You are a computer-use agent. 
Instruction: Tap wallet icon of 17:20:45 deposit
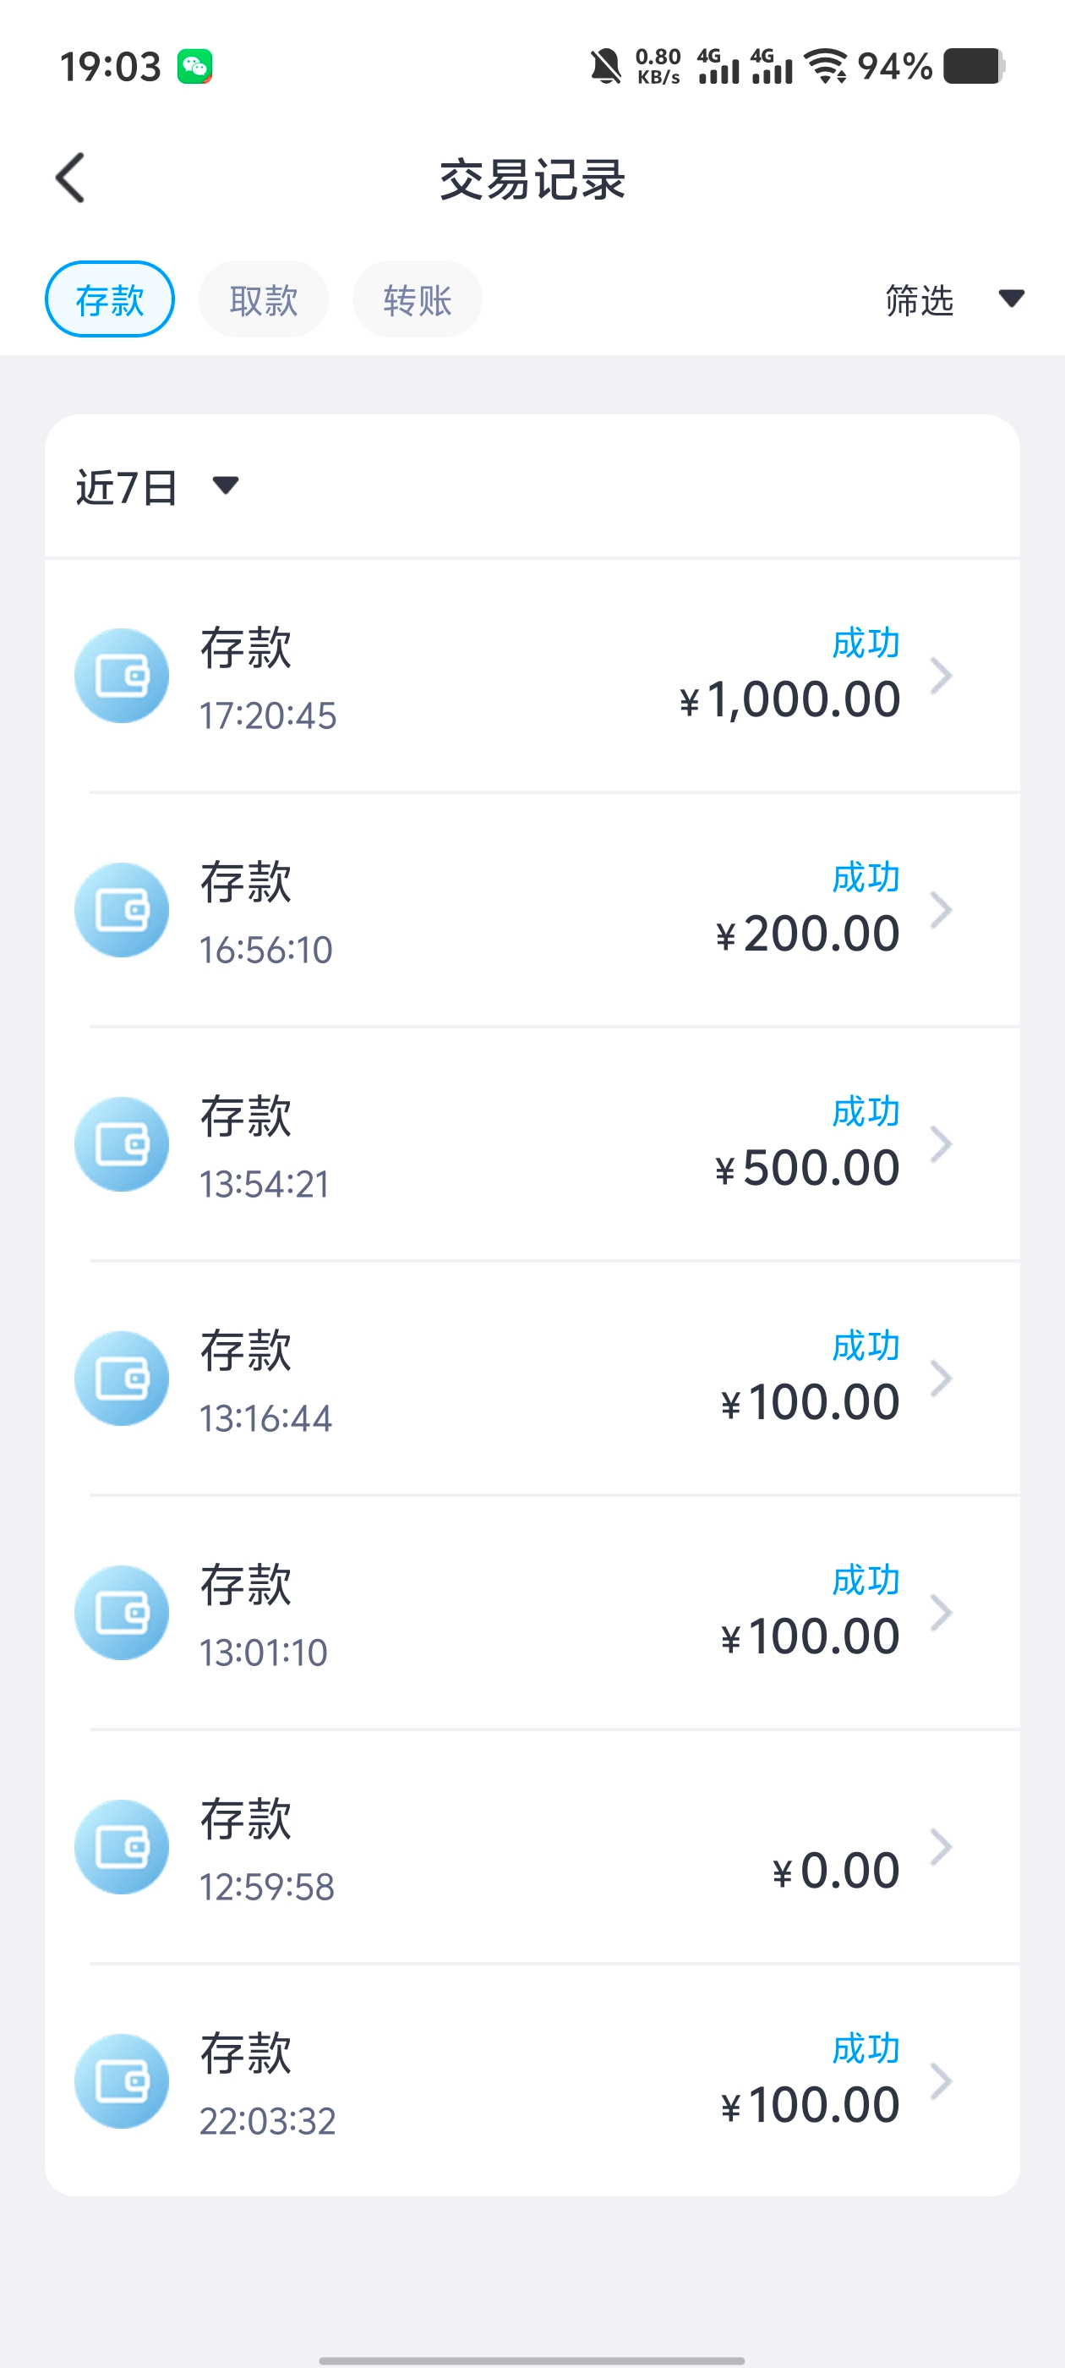coord(122,676)
